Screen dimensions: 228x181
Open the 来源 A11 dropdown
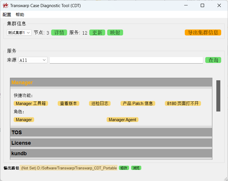(32, 60)
